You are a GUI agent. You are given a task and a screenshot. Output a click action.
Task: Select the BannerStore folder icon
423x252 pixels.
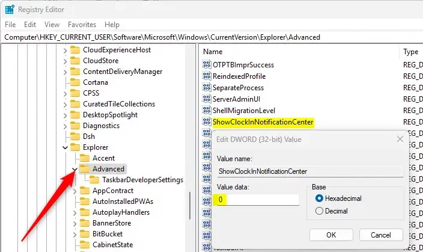tap(85, 223)
